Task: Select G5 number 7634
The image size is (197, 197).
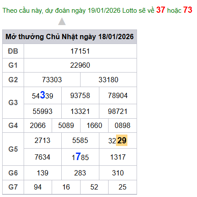Action: tap(42, 157)
